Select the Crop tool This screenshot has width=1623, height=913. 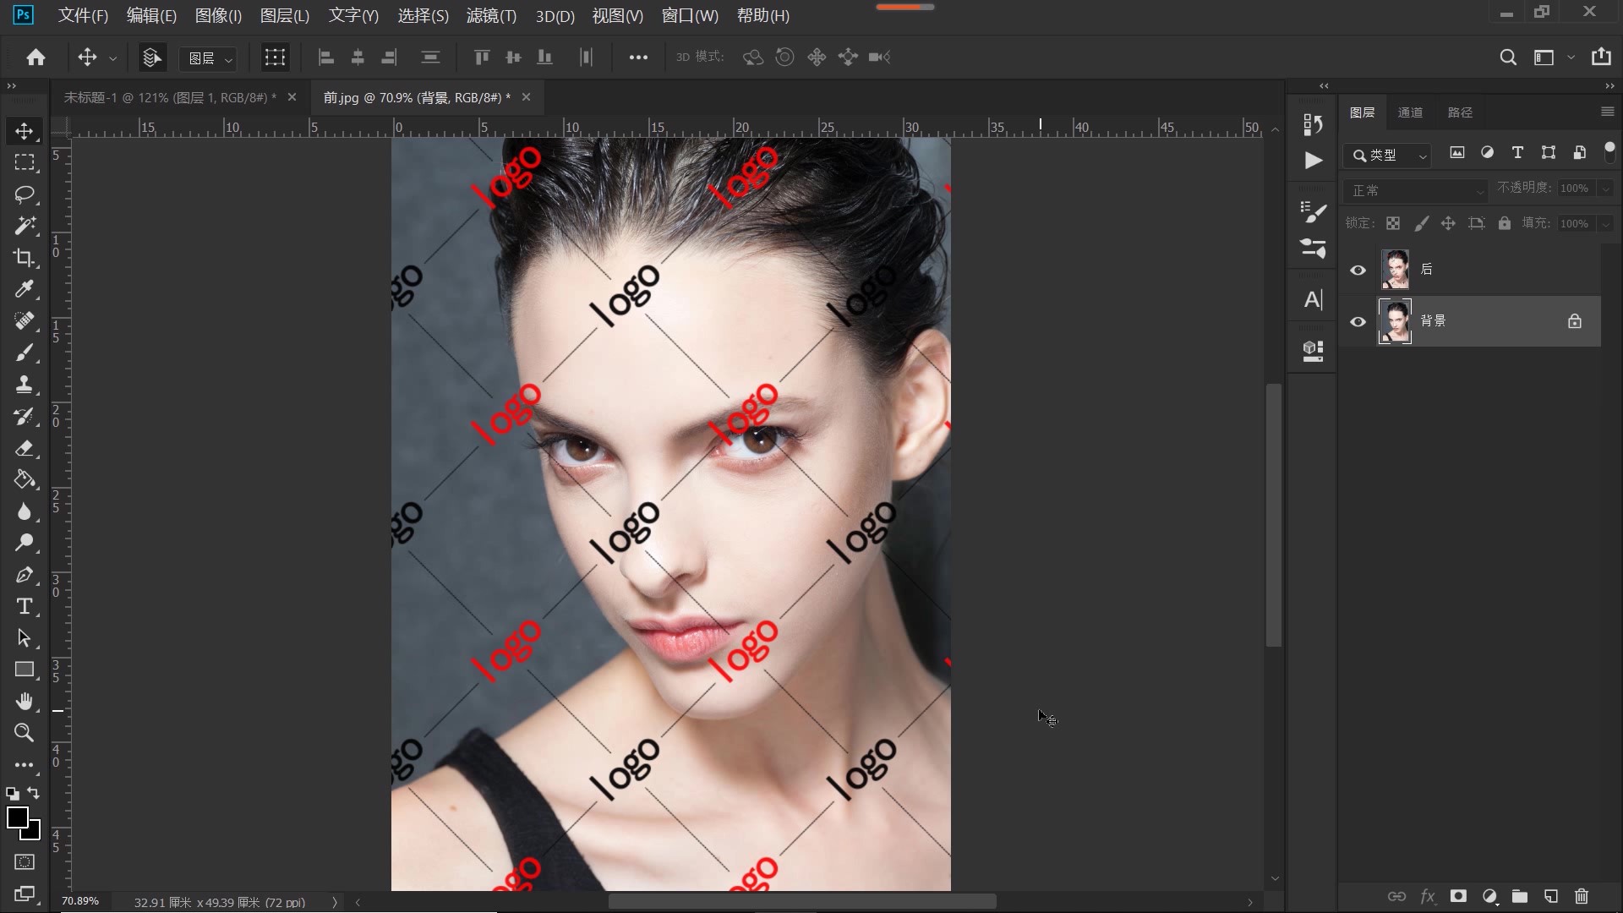(24, 258)
